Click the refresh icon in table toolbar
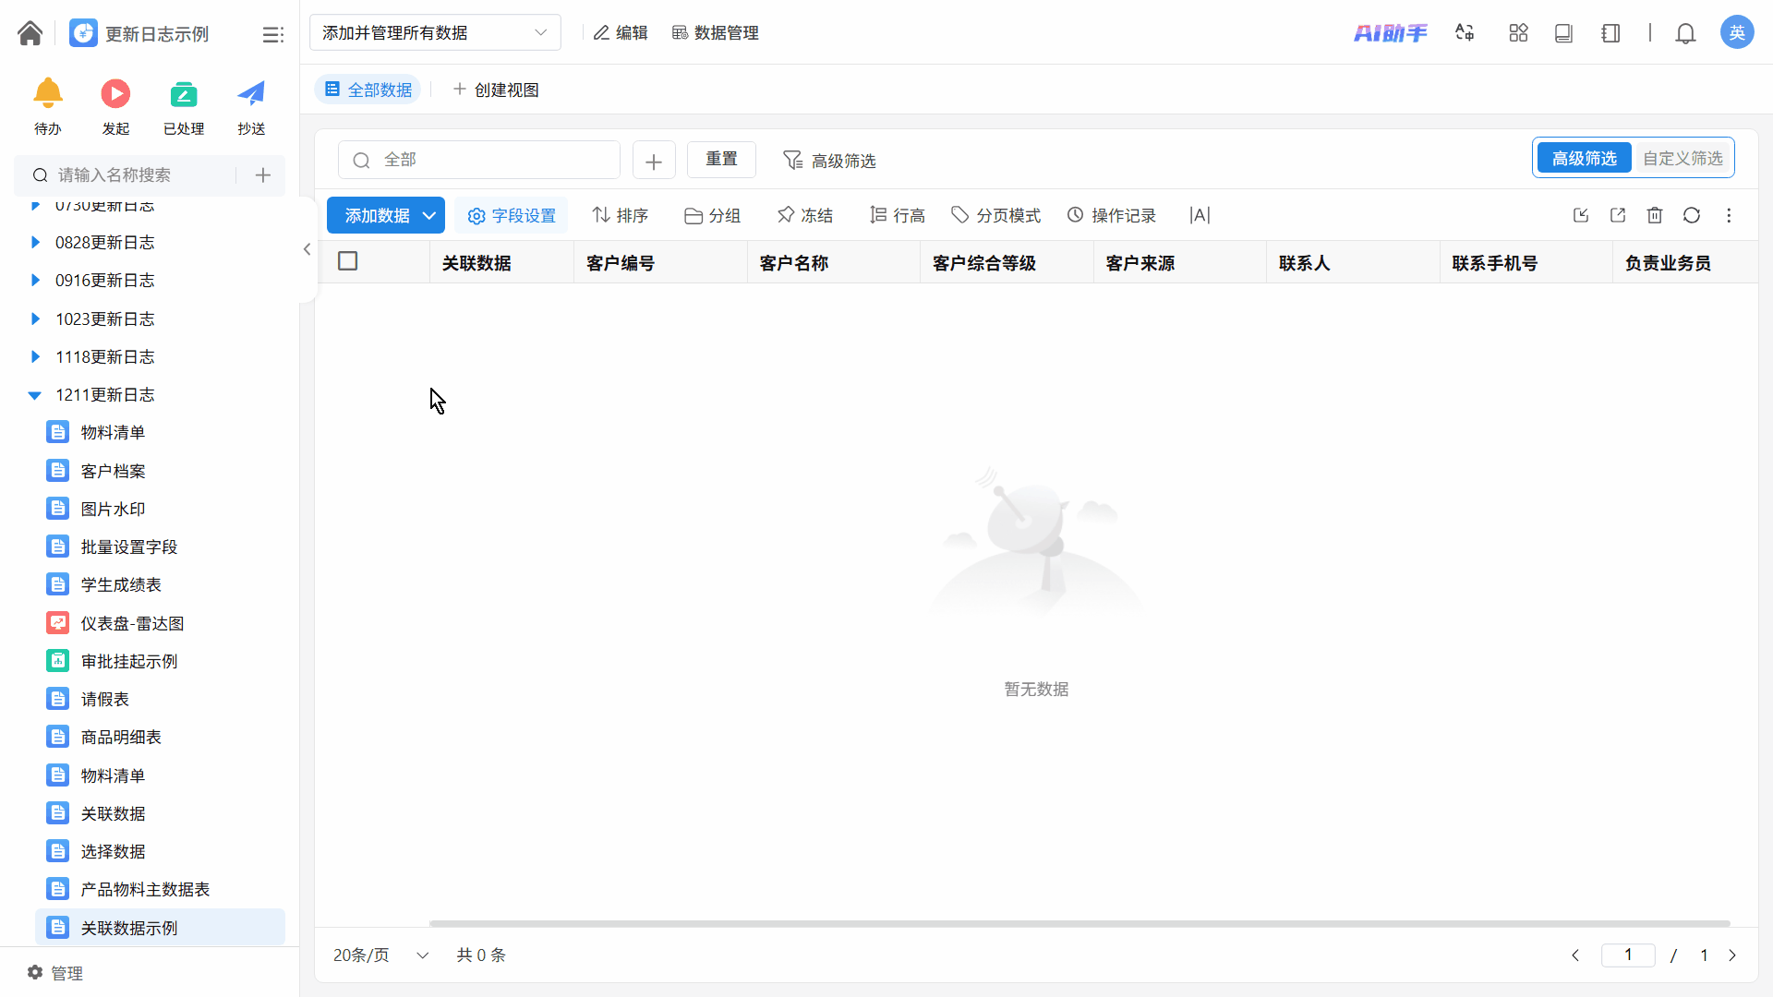This screenshot has height=997, width=1773. [x=1691, y=215]
